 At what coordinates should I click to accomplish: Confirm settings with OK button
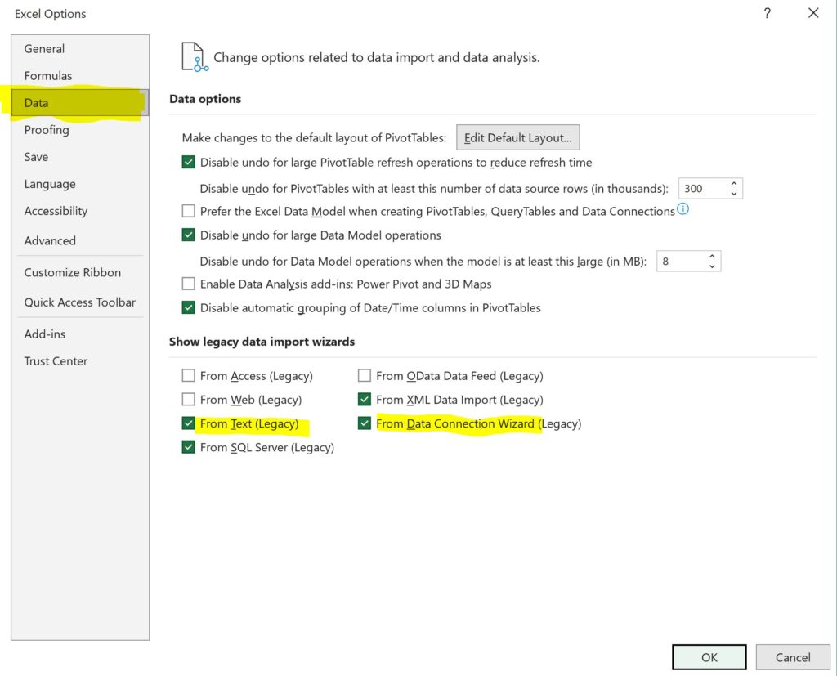point(709,656)
